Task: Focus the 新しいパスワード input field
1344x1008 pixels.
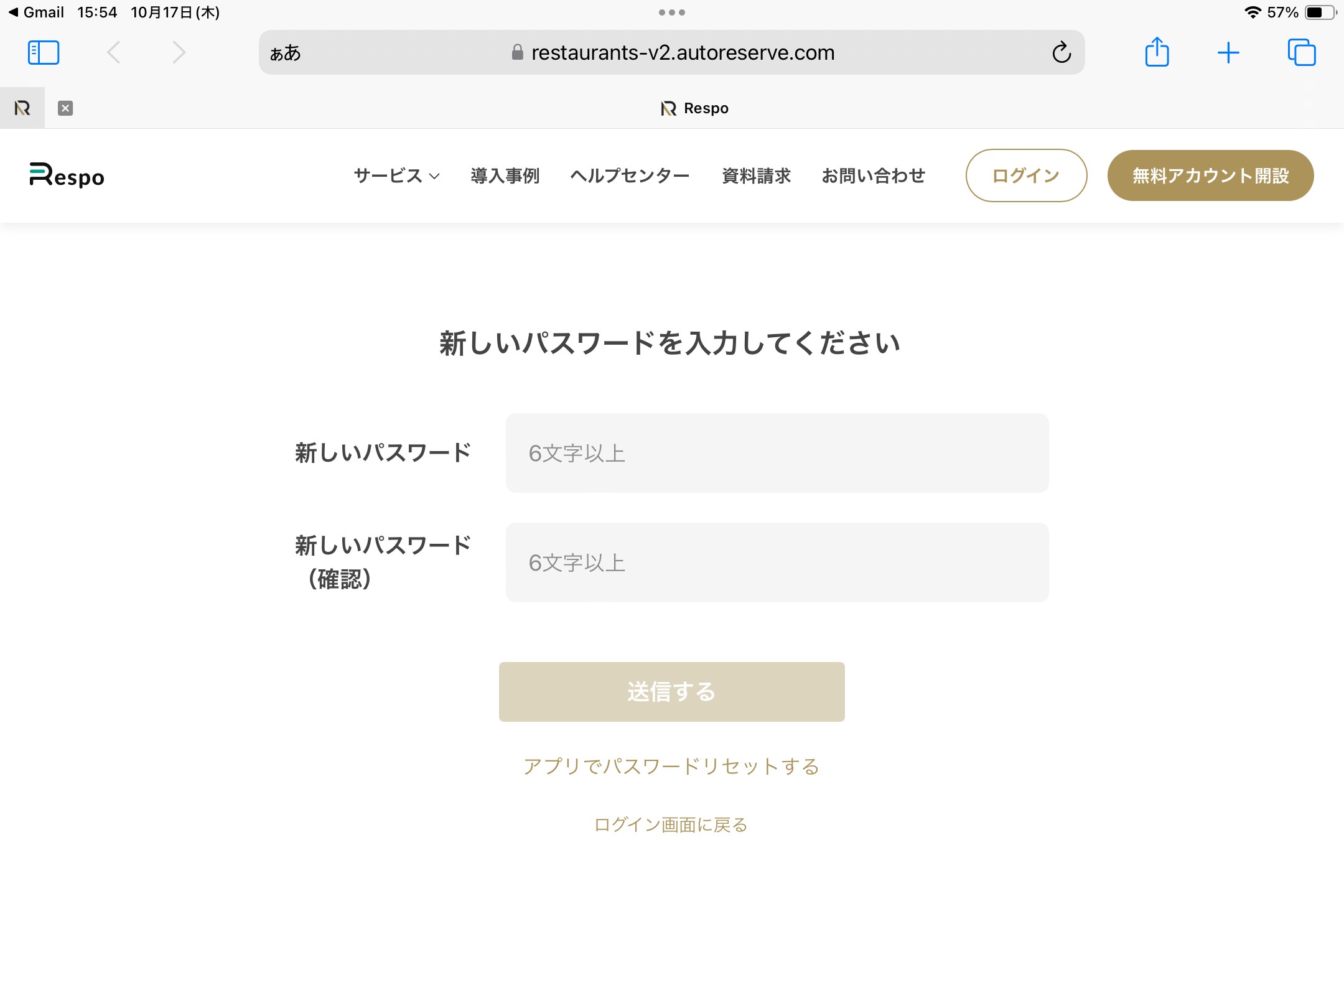Action: click(777, 453)
